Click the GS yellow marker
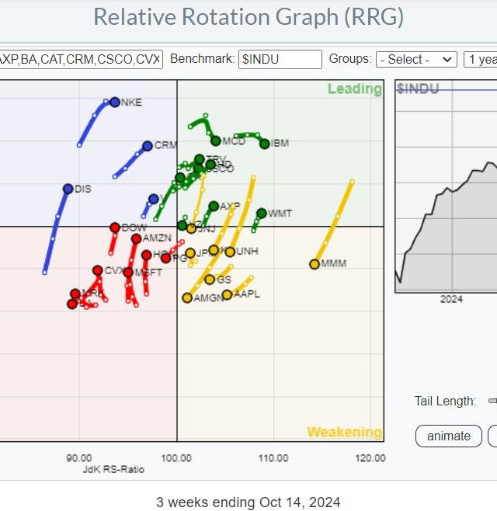The width and height of the screenshot is (497, 511). [210, 280]
